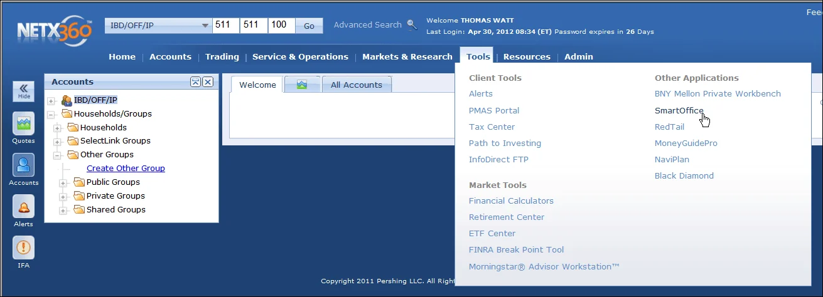
Task: Open the Accounts sidebar icon
Action: [24, 165]
